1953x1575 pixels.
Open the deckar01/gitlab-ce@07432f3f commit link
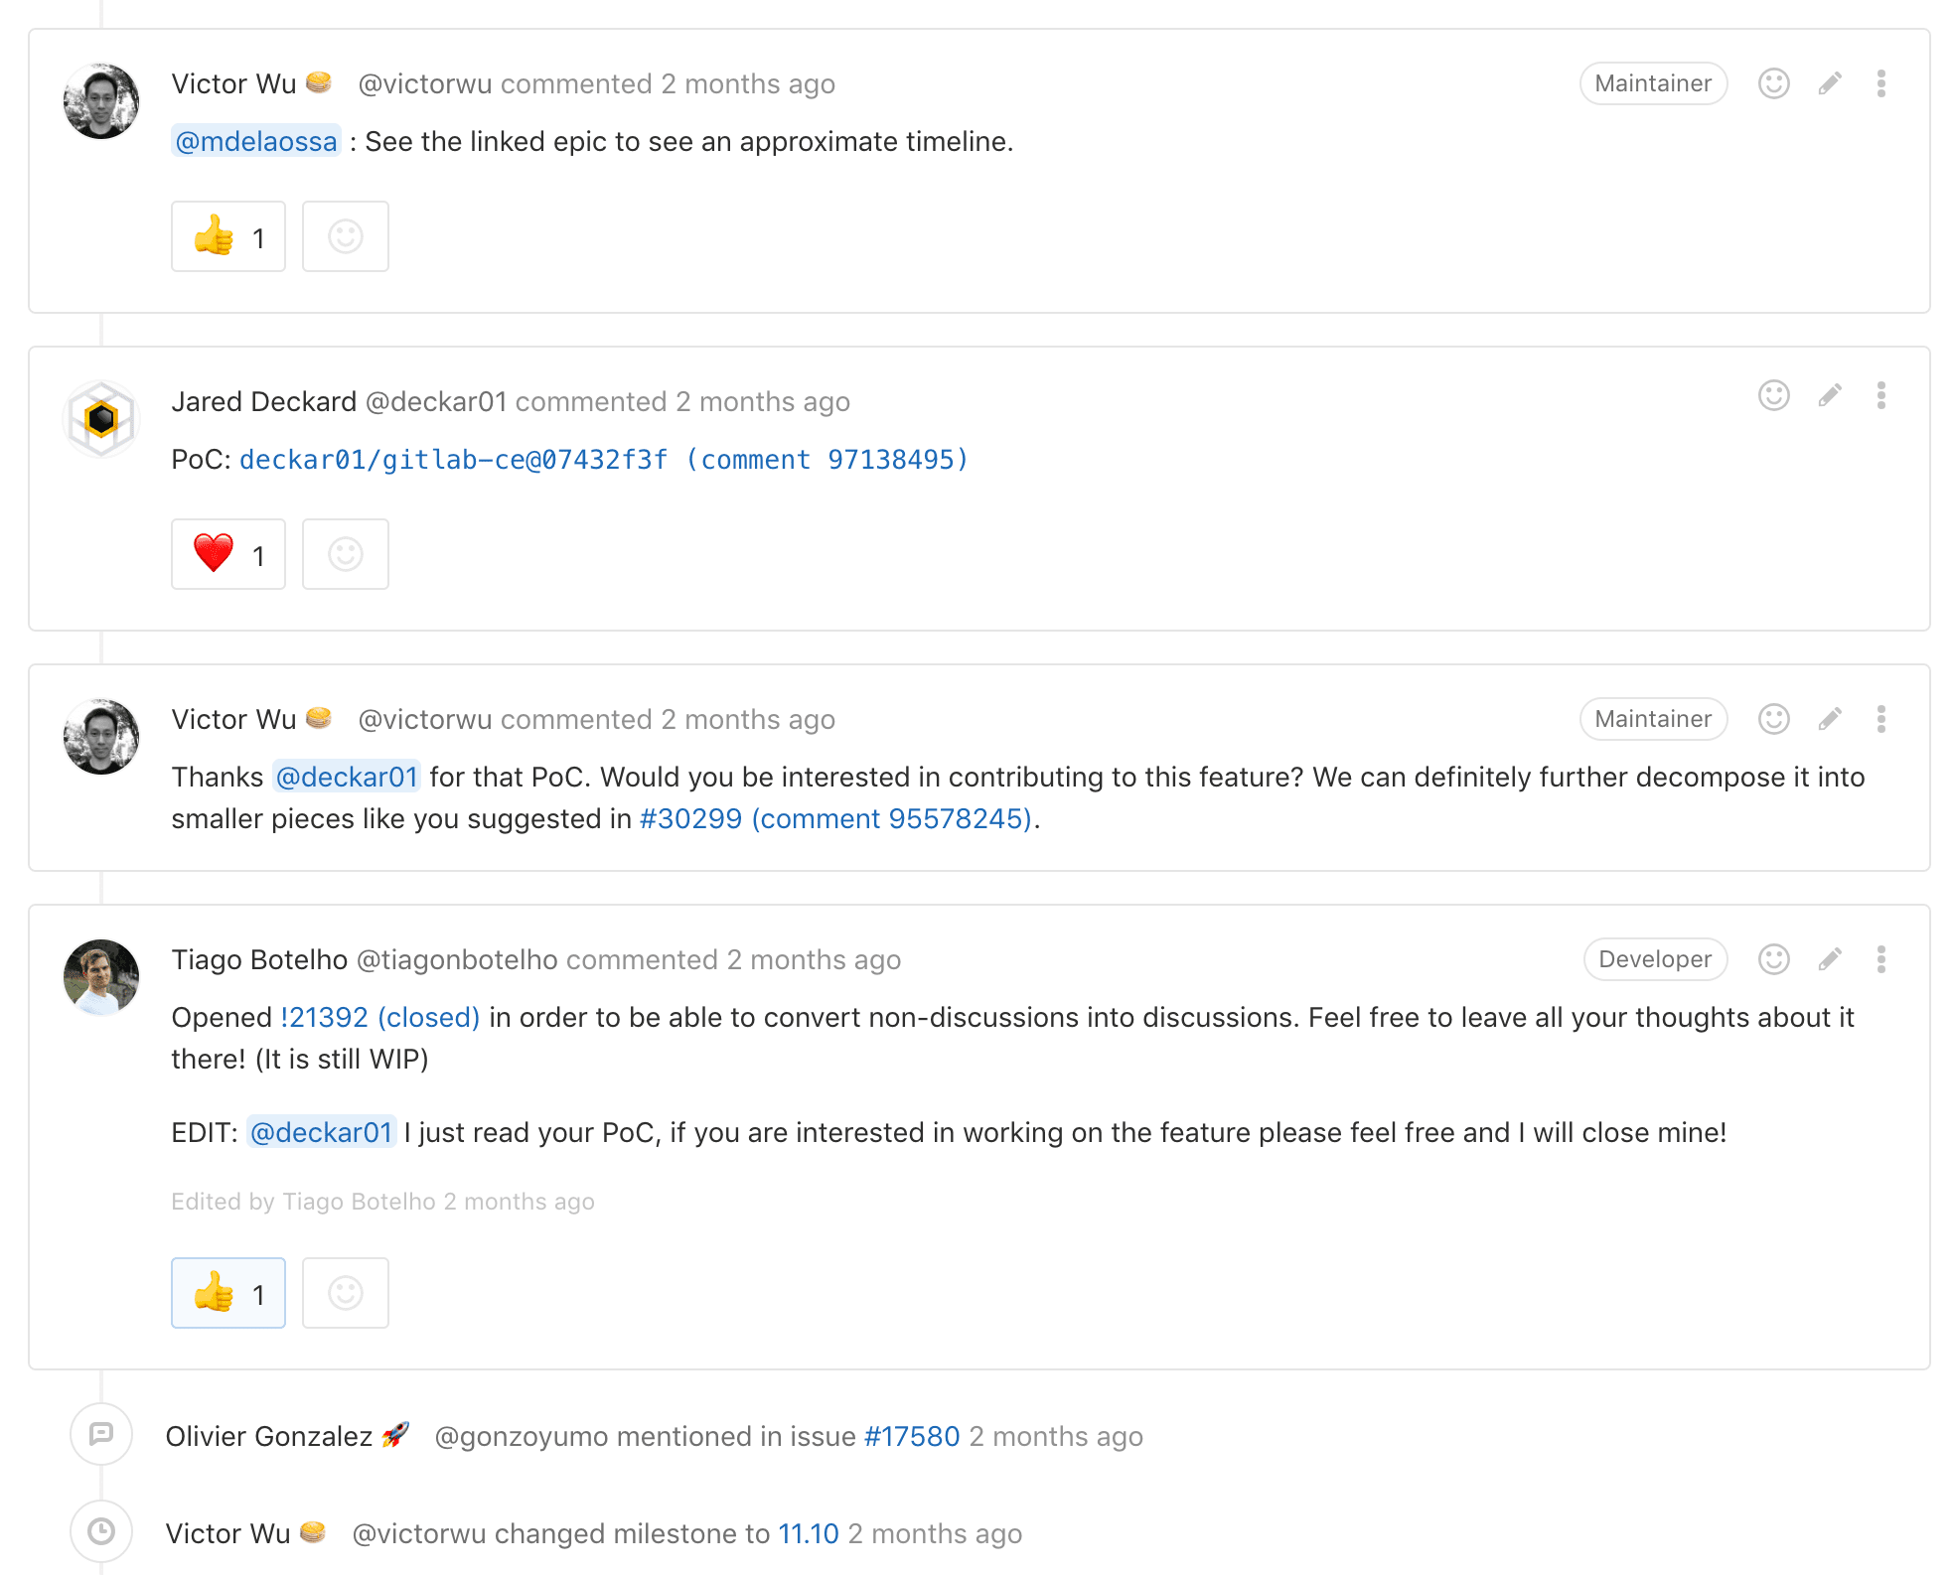[x=453, y=459]
